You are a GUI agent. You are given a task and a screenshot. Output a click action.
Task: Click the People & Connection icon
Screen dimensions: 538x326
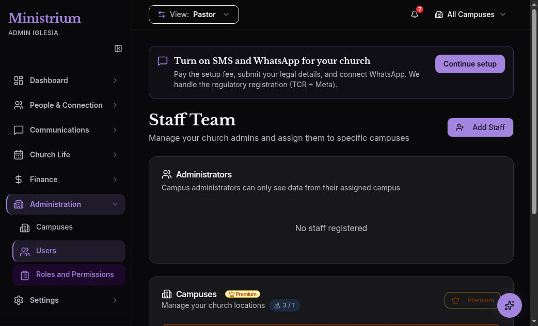(x=19, y=105)
